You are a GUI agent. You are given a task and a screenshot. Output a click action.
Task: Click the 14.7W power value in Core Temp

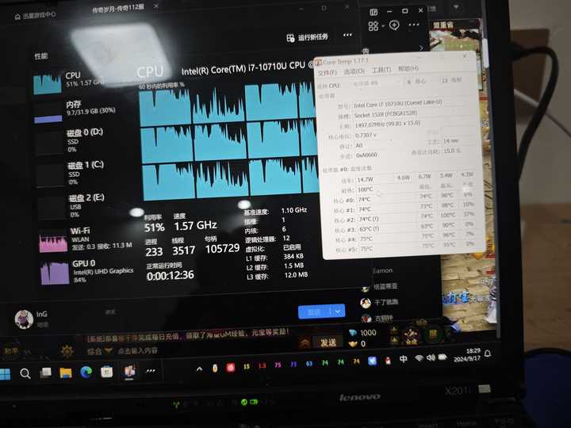coord(366,179)
